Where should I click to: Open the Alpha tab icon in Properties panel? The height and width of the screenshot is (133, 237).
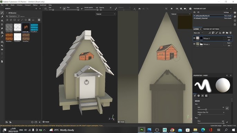[x=199, y=96]
